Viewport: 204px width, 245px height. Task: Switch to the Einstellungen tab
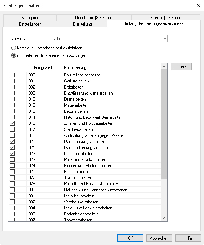point(30,24)
